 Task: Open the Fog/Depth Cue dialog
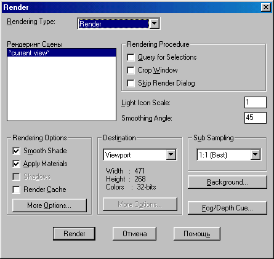tap(227, 208)
